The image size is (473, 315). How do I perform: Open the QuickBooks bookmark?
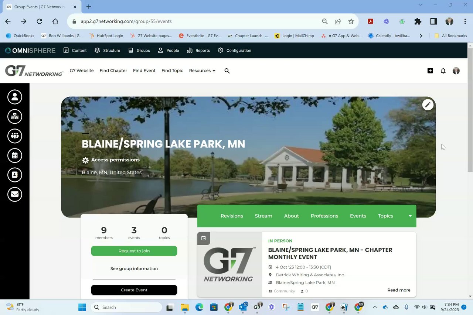20,36
